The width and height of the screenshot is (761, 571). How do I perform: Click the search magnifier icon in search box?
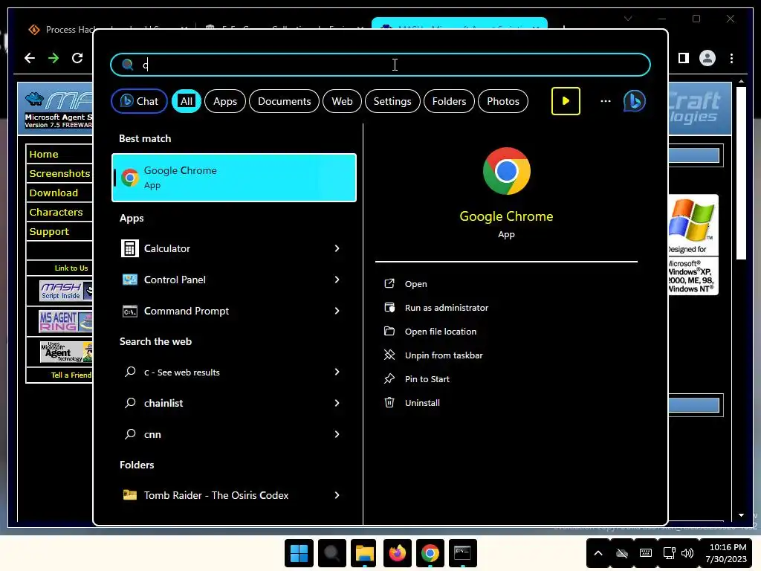[x=128, y=65]
